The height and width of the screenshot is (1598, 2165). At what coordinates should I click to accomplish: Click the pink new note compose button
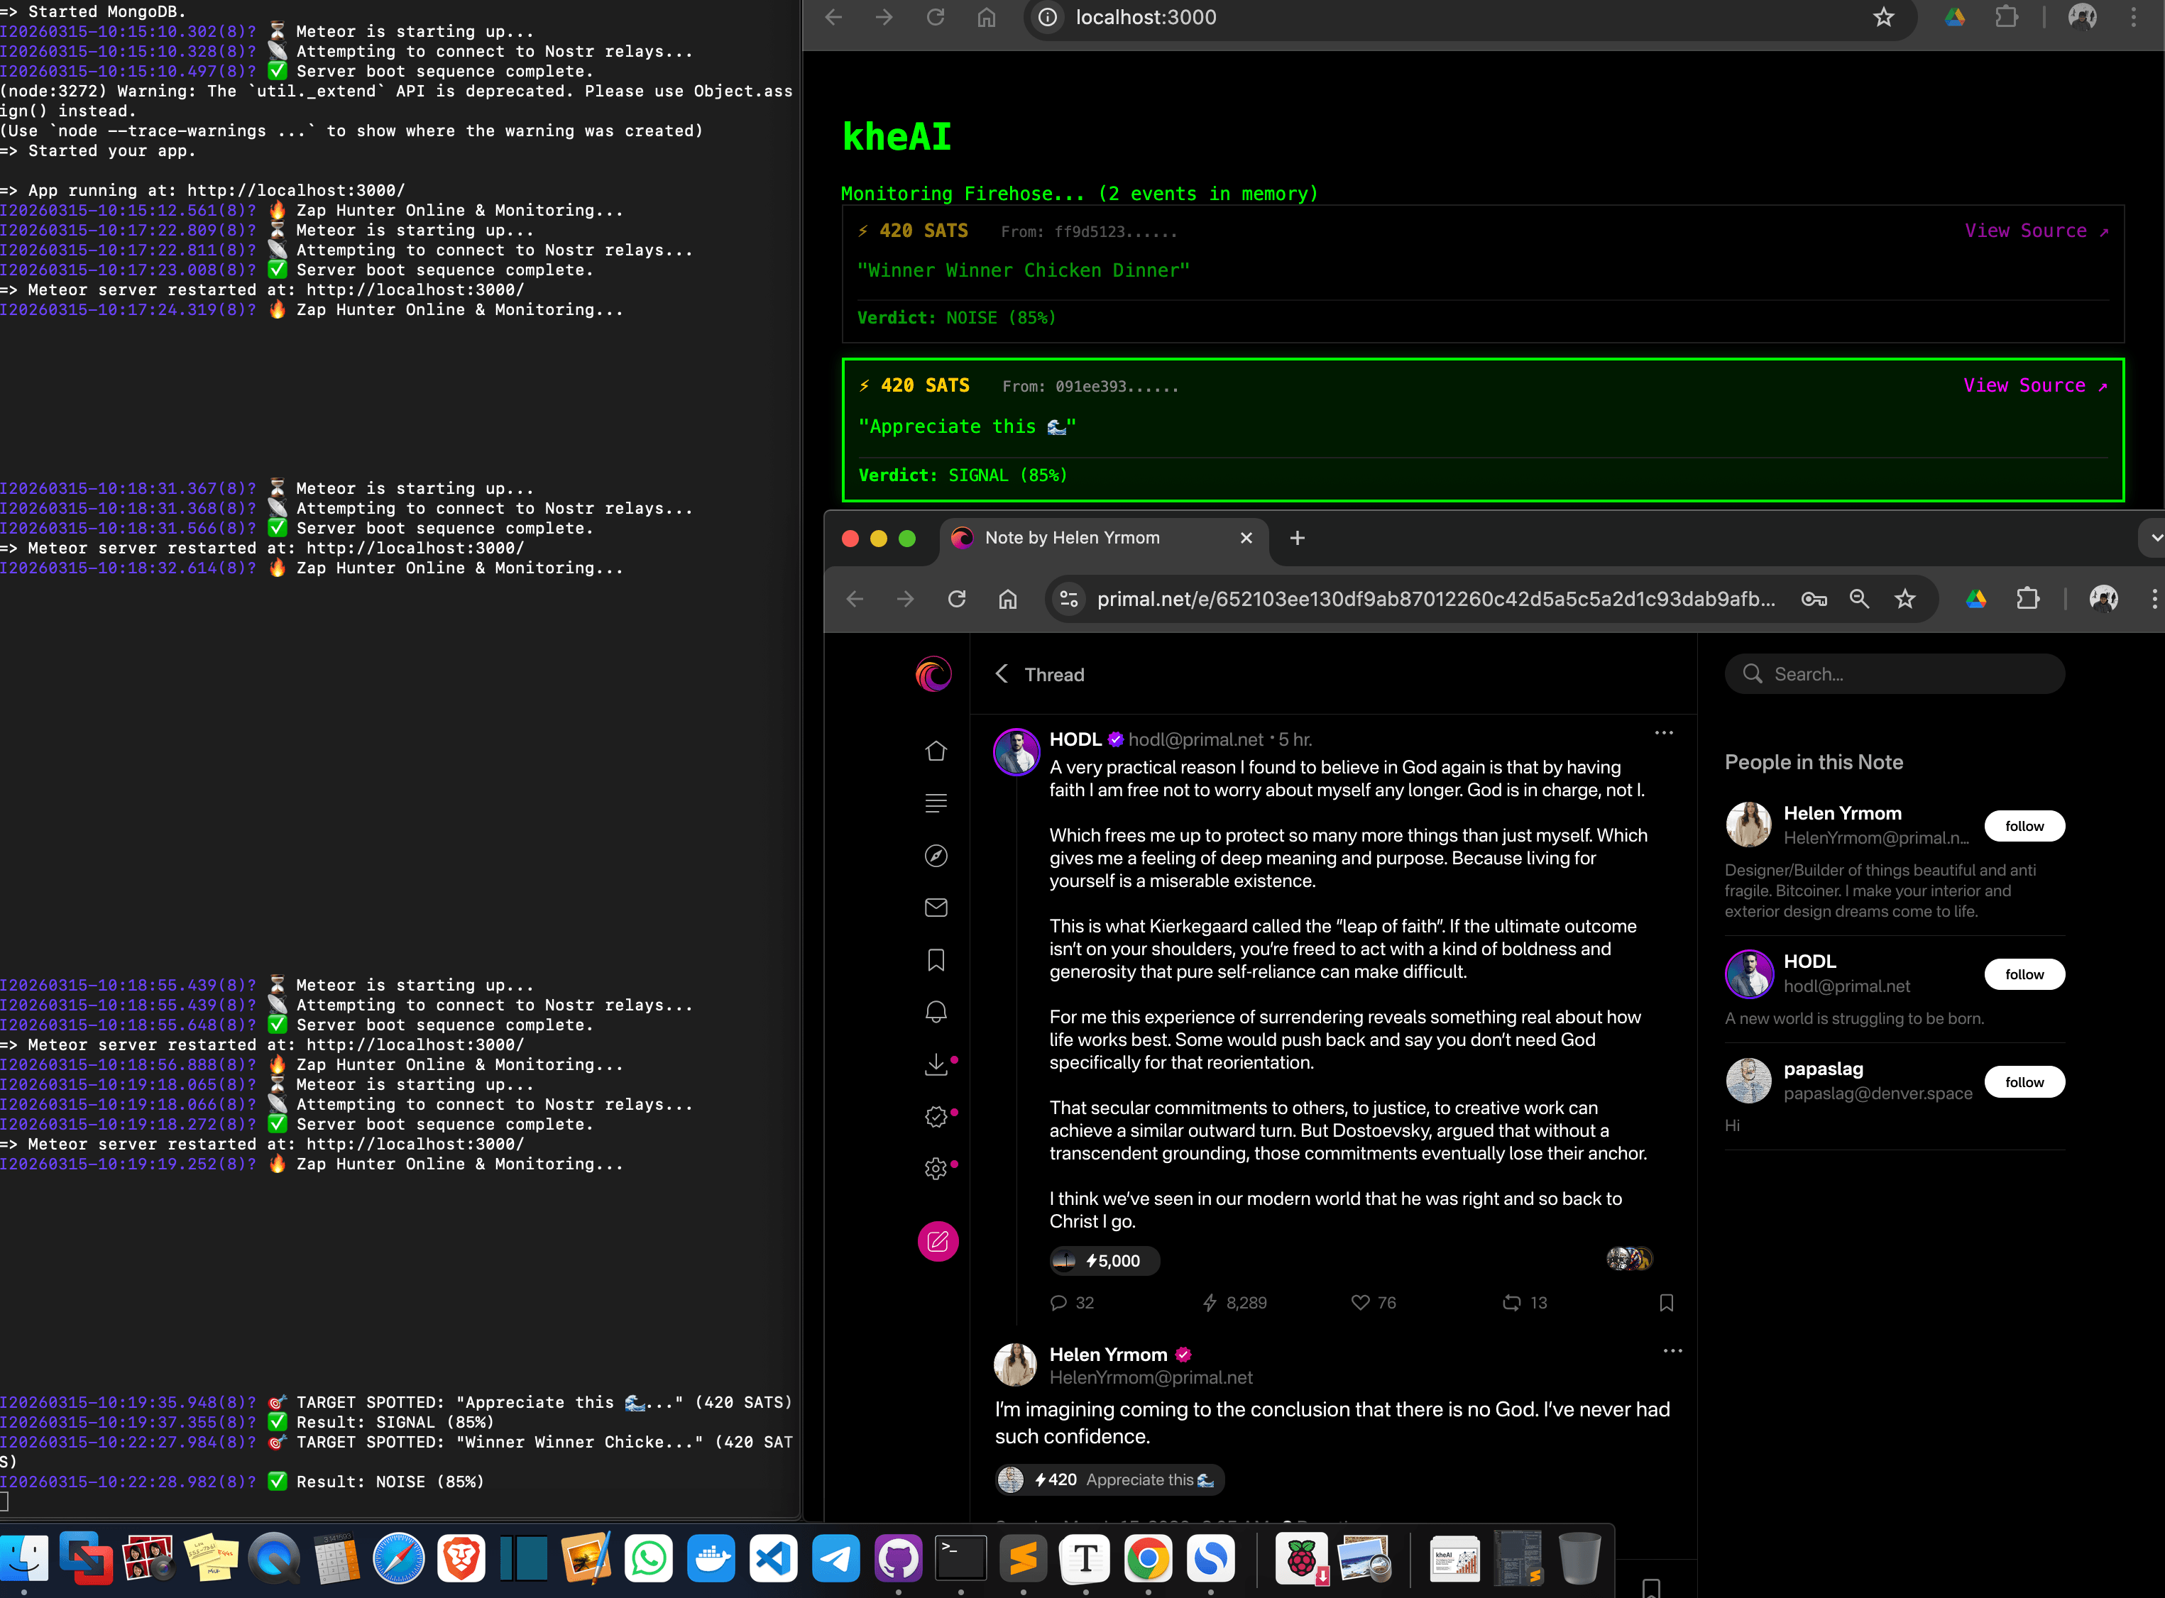coord(938,1241)
